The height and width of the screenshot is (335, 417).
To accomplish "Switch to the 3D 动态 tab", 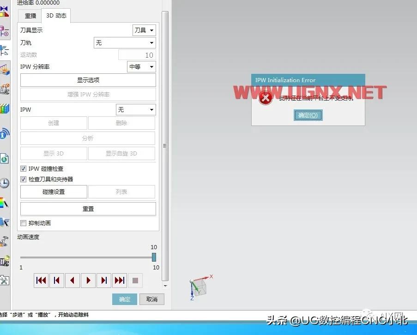I will pos(56,15).
